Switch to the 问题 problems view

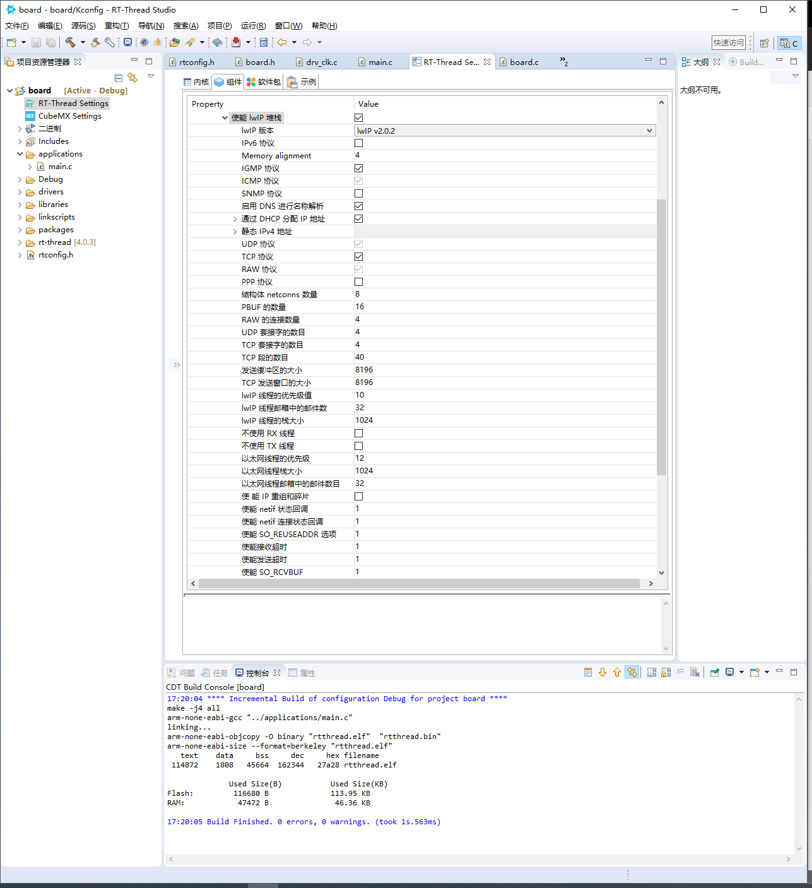[180, 673]
